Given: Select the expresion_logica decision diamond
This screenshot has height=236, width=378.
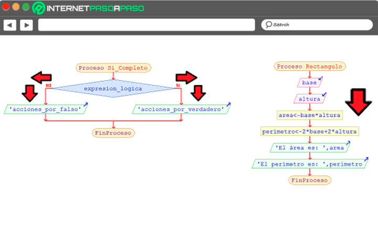Looking at the screenshot, I should 113,89.
